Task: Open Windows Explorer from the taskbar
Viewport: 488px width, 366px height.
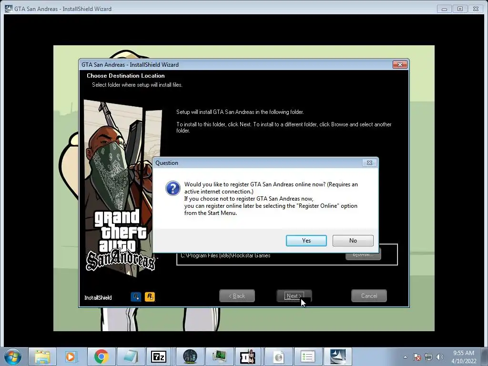Action: tap(42, 356)
